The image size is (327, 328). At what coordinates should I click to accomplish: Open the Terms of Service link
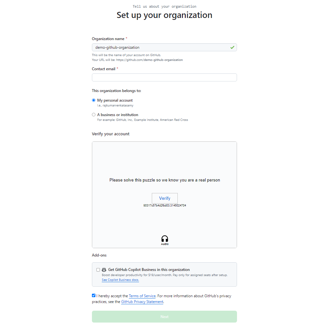[x=142, y=296]
